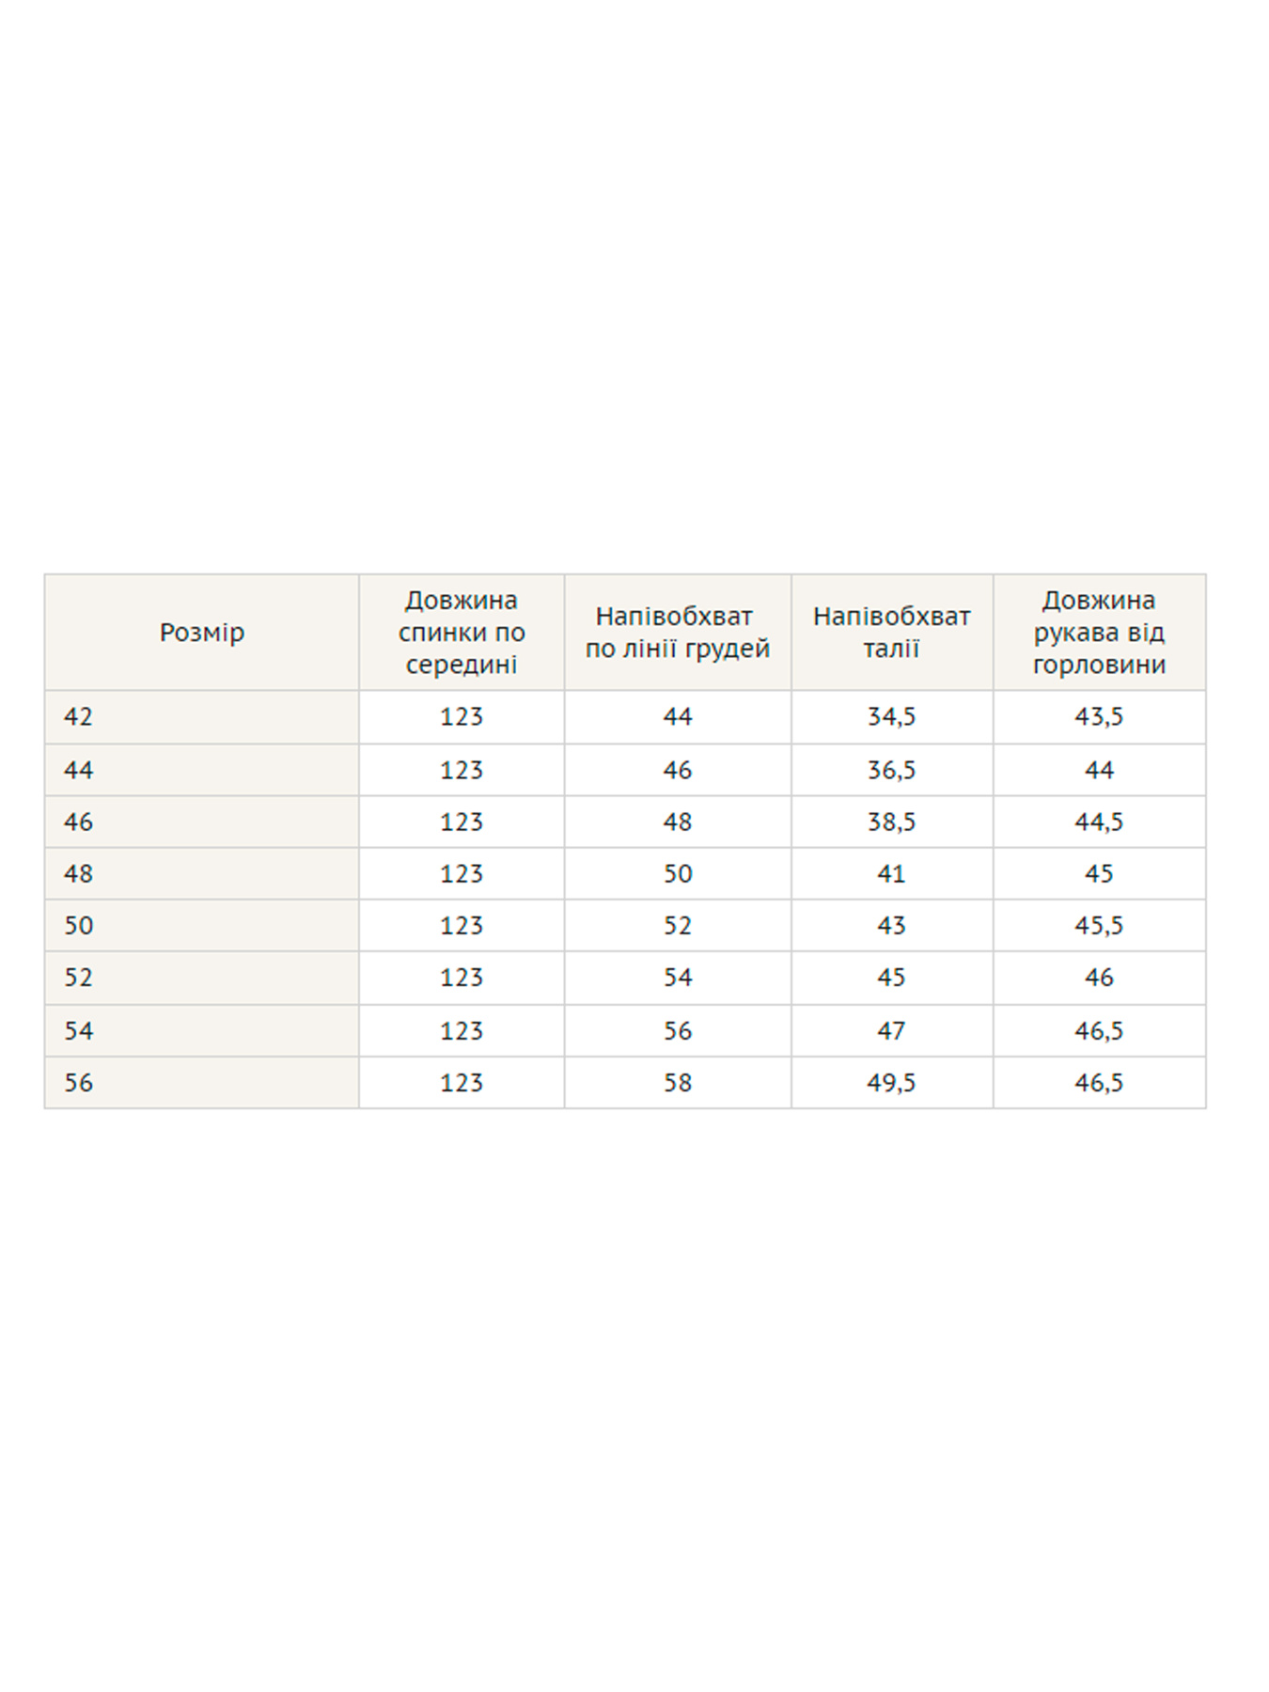Select size 48 in the Розмір column

79,874
